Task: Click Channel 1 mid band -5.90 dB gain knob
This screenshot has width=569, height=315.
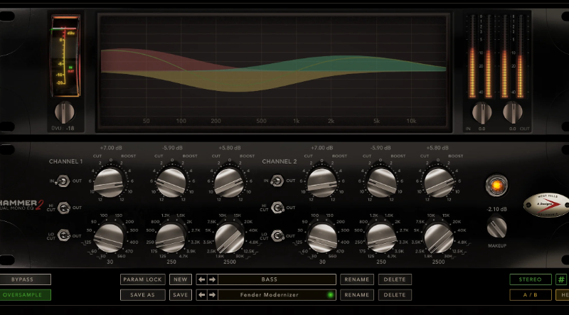Action: point(171,182)
